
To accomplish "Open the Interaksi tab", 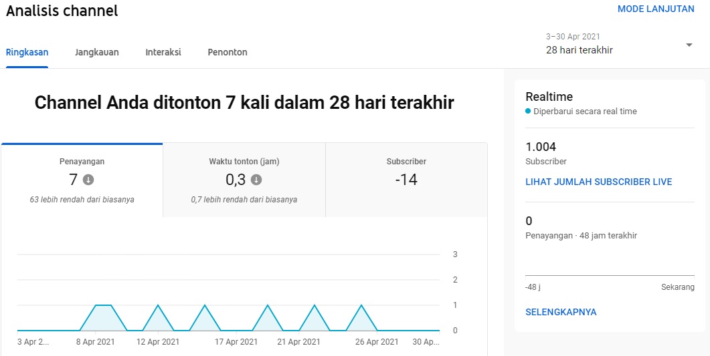I will pos(163,52).
